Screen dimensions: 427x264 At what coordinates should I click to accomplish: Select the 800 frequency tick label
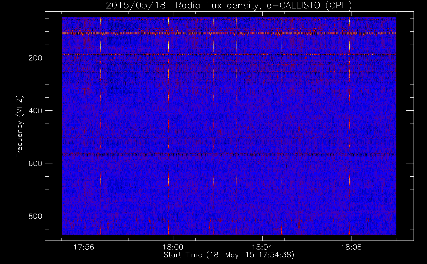35,216
